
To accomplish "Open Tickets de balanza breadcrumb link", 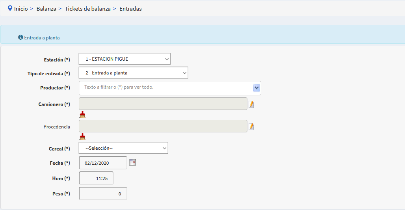I will (87, 8).
